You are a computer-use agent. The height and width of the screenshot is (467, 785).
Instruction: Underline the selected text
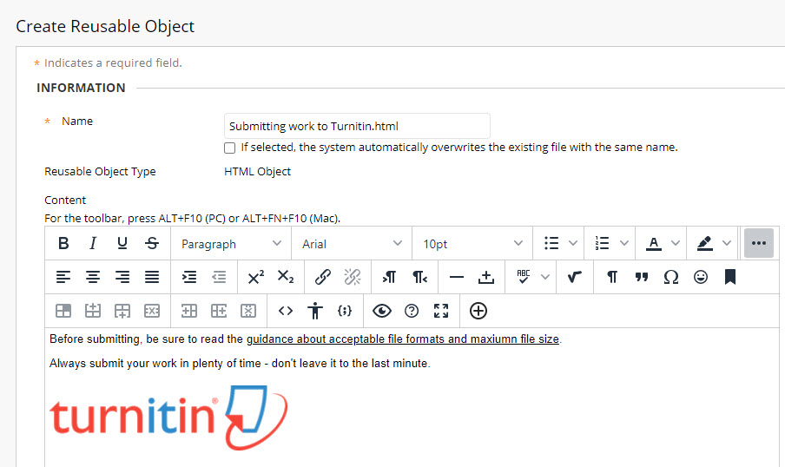point(122,243)
